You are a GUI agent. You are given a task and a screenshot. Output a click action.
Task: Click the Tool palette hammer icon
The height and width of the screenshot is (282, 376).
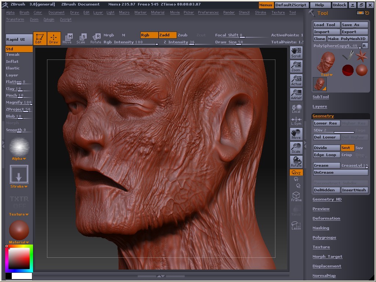point(311,13)
